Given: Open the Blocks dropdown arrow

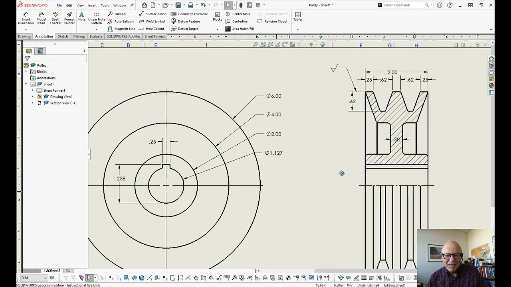Looking at the screenshot, I should (x=218, y=29).
